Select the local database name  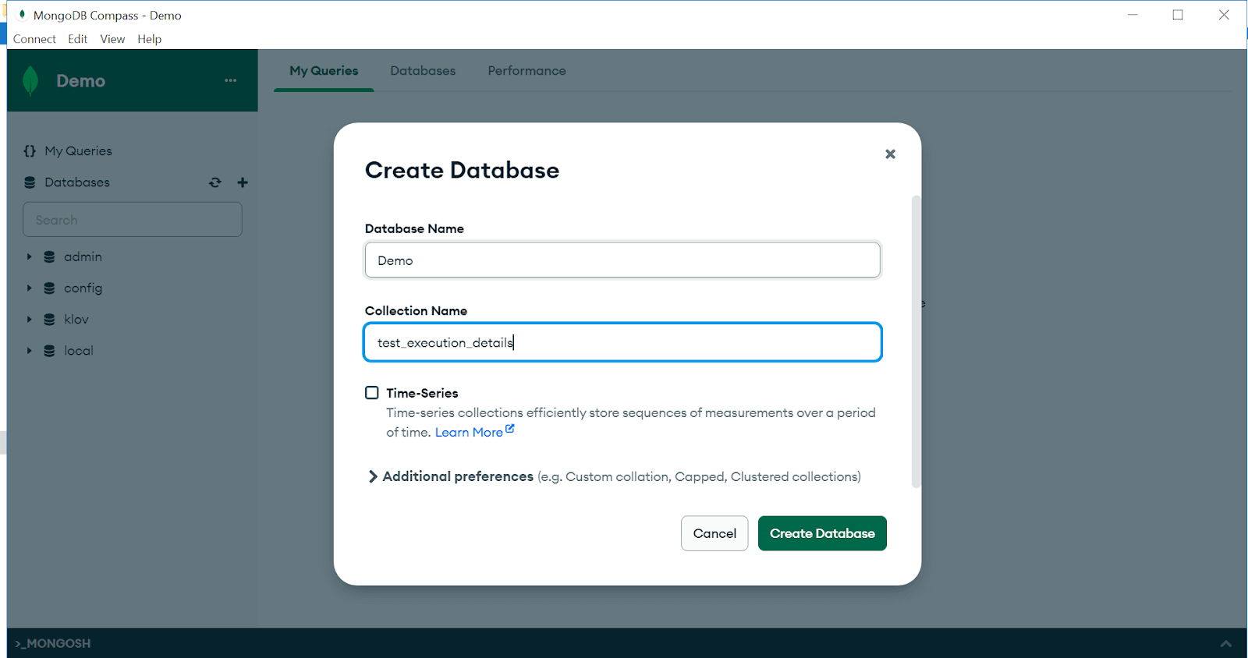pyautogui.click(x=79, y=351)
